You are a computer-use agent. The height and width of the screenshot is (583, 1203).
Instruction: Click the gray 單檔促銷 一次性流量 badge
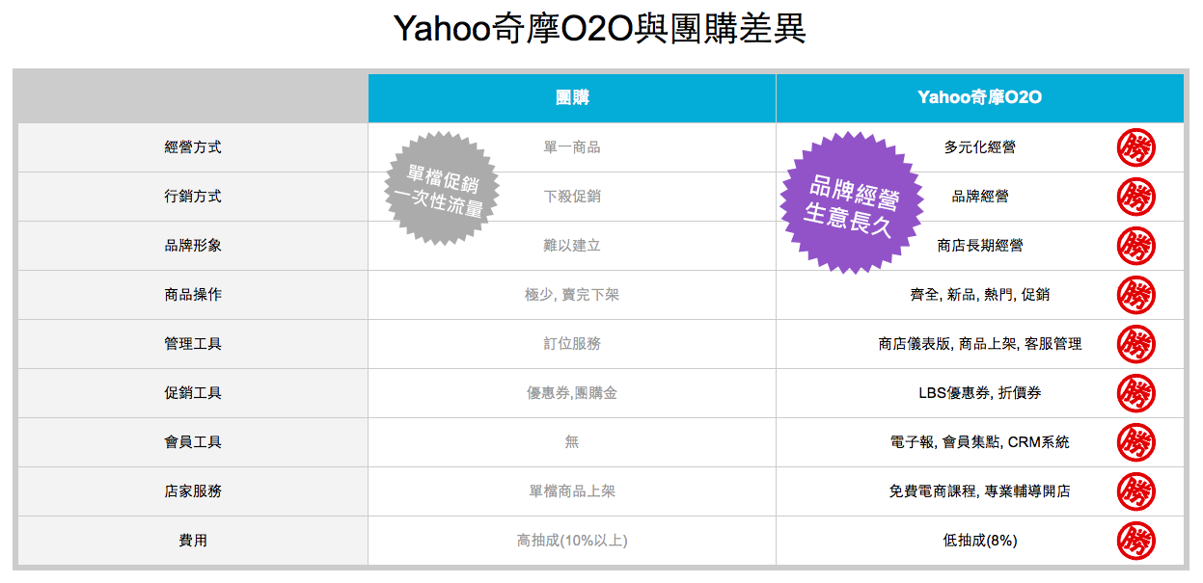click(443, 187)
